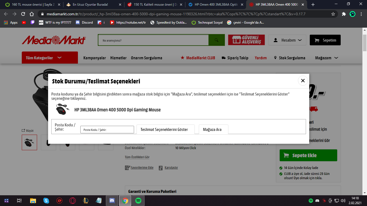Click the Tüm Özellikleri Gör link
This screenshot has height=206, width=367.
click(137, 157)
